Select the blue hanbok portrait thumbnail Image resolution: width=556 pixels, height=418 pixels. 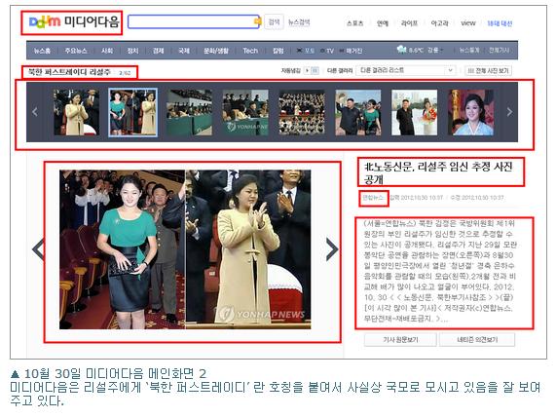[x=470, y=112]
